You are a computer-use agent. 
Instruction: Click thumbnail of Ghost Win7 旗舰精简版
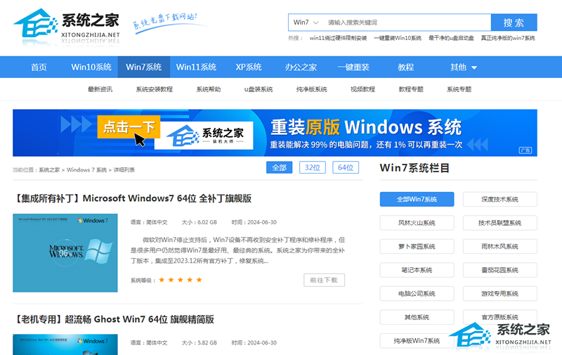point(65,344)
